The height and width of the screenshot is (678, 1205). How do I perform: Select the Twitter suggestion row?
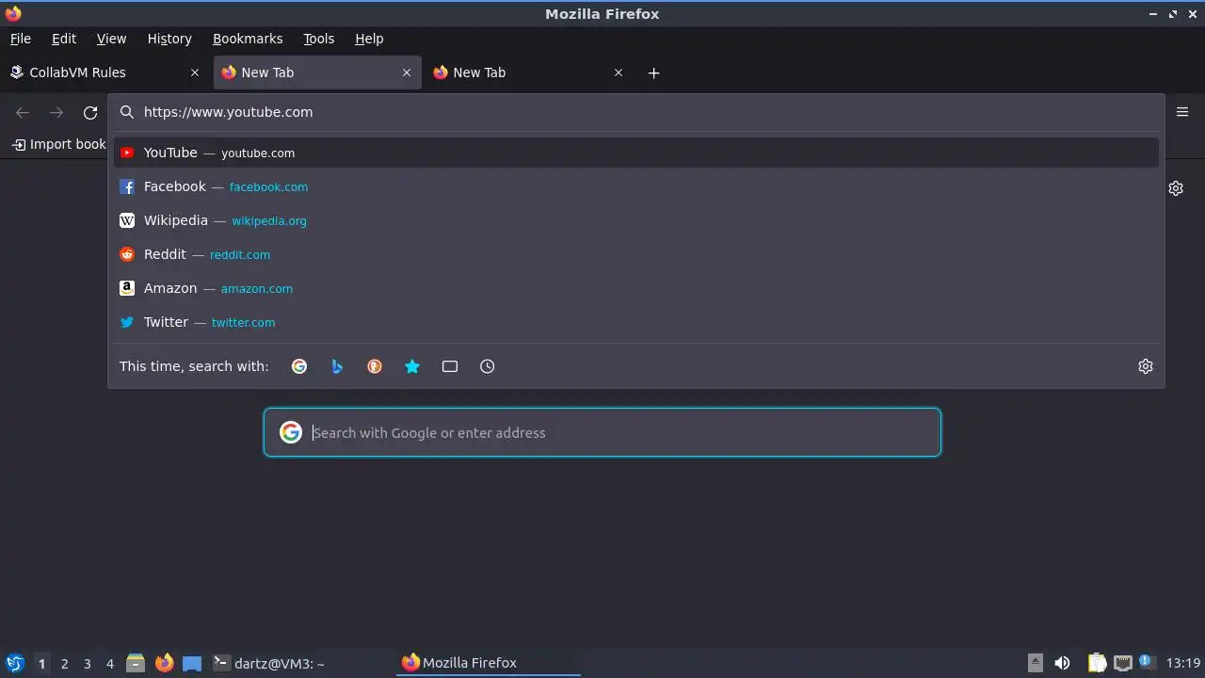[635, 322]
